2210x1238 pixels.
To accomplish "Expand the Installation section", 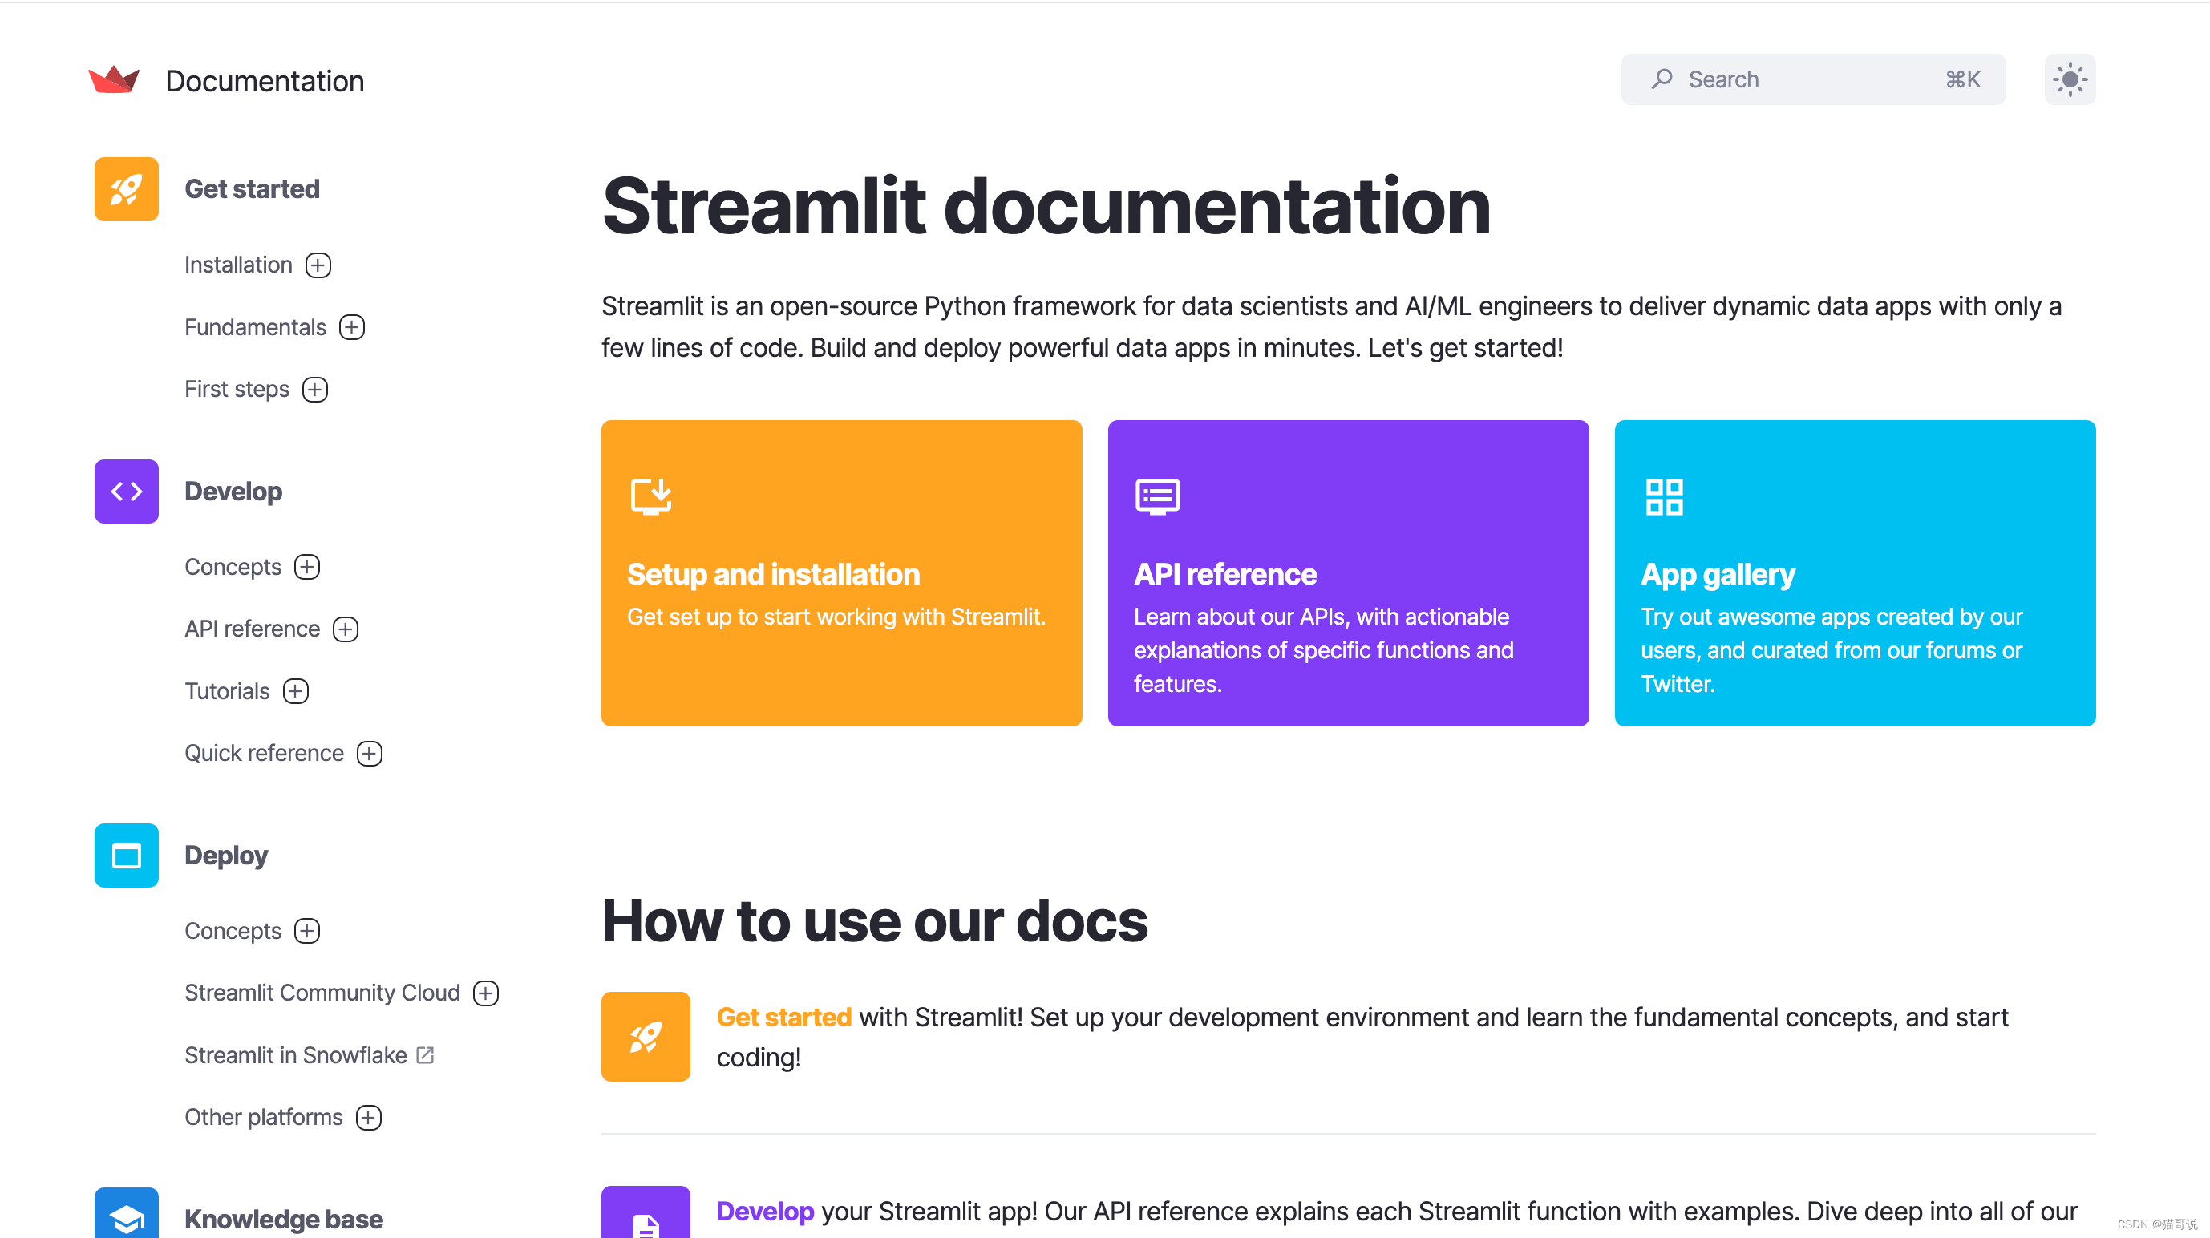I will pyautogui.click(x=318, y=265).
